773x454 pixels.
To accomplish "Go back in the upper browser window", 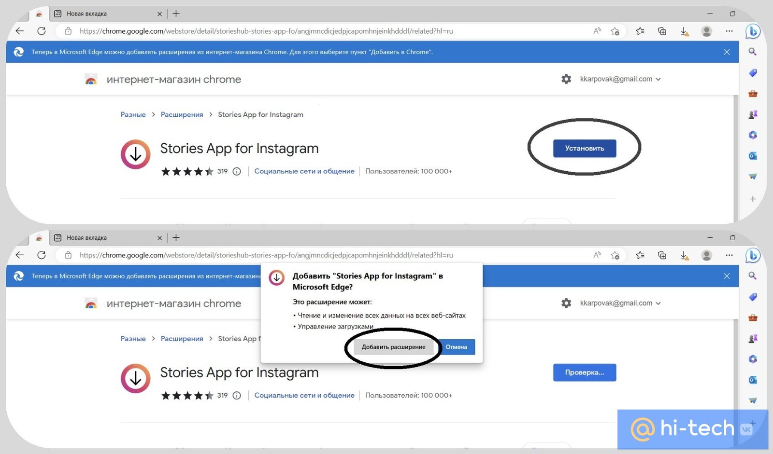I will point(20,31).
